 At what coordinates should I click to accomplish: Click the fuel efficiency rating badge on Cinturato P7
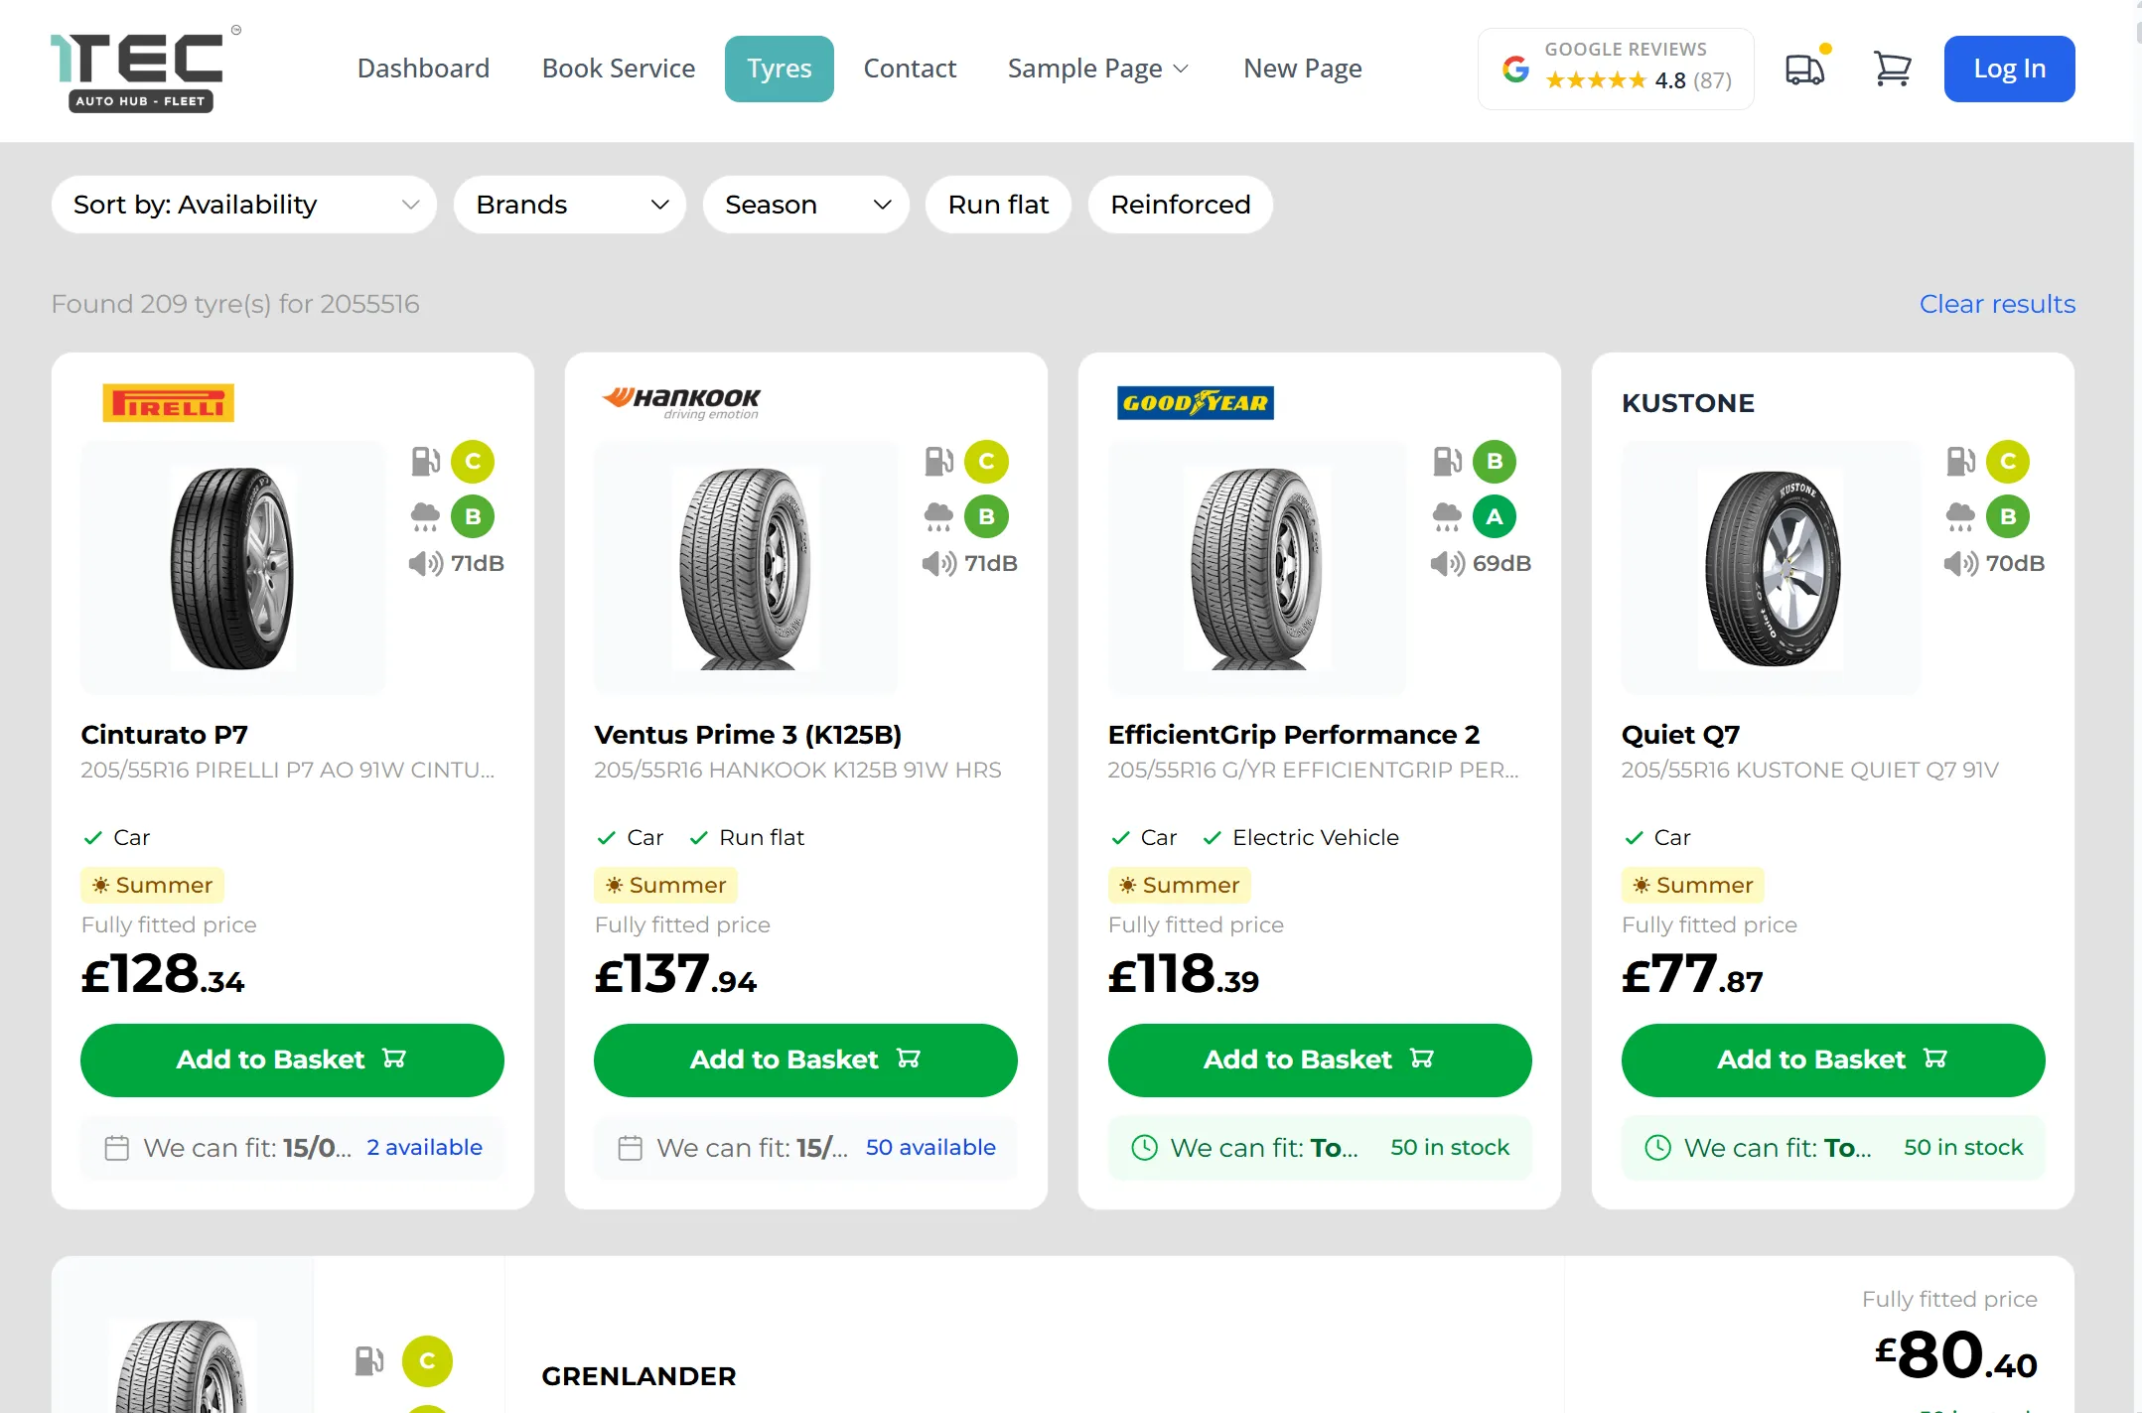474,461
